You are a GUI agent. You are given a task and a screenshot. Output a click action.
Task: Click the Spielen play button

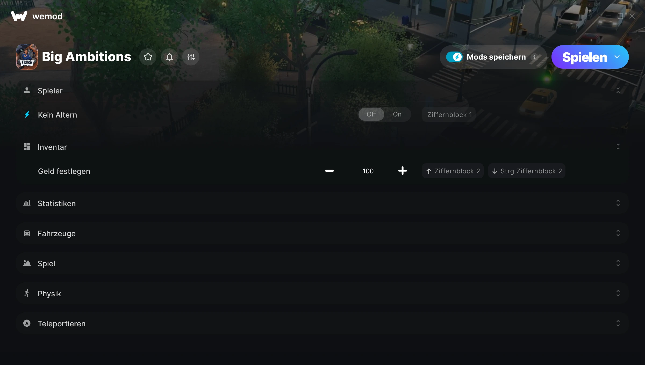pyautogui.click(x=584, y=57)
